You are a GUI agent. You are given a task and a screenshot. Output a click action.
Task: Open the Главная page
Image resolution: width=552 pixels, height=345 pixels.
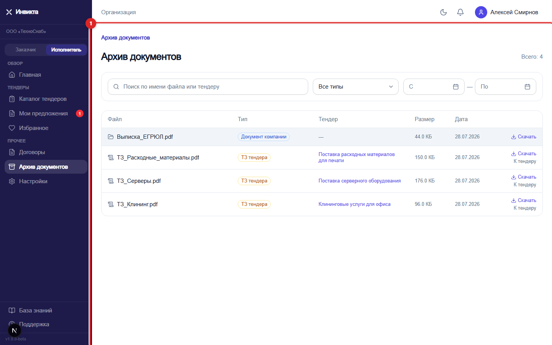click(46, 75)
